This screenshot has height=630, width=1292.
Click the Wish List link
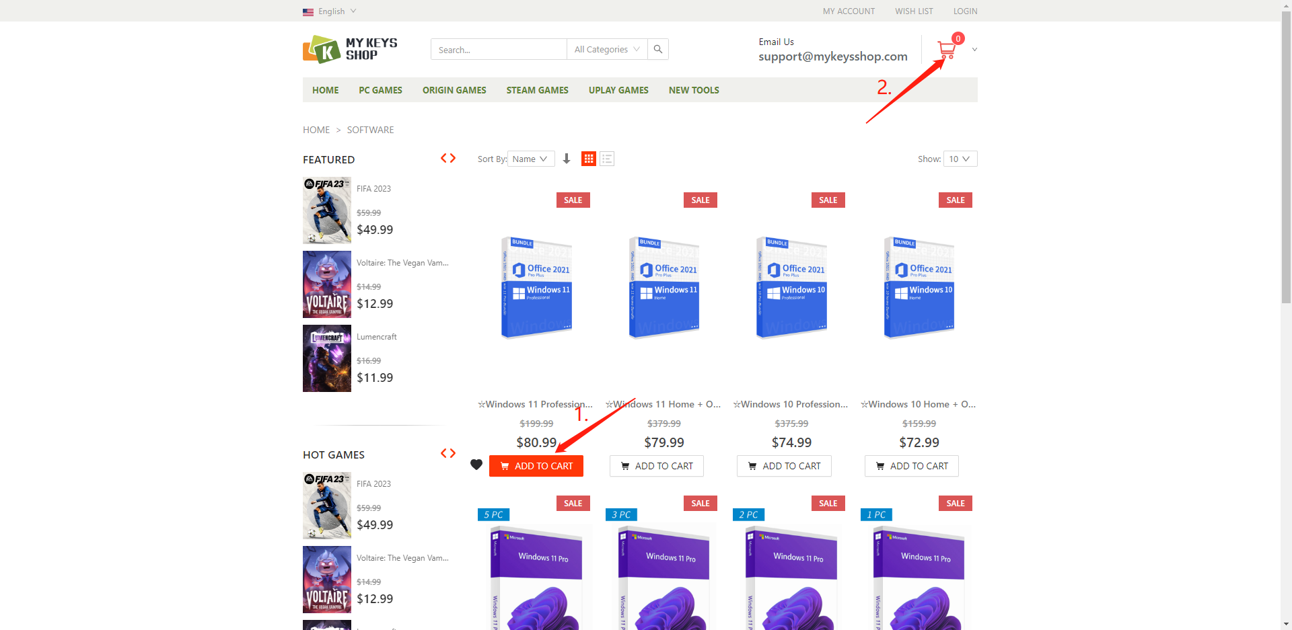coord(914,11)
